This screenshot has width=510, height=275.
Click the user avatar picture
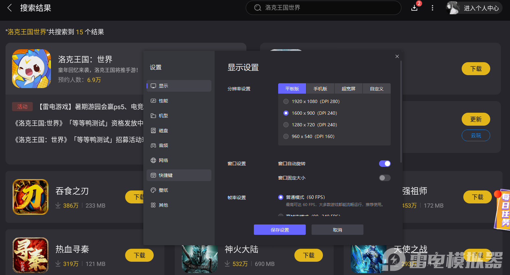[453, 8]
